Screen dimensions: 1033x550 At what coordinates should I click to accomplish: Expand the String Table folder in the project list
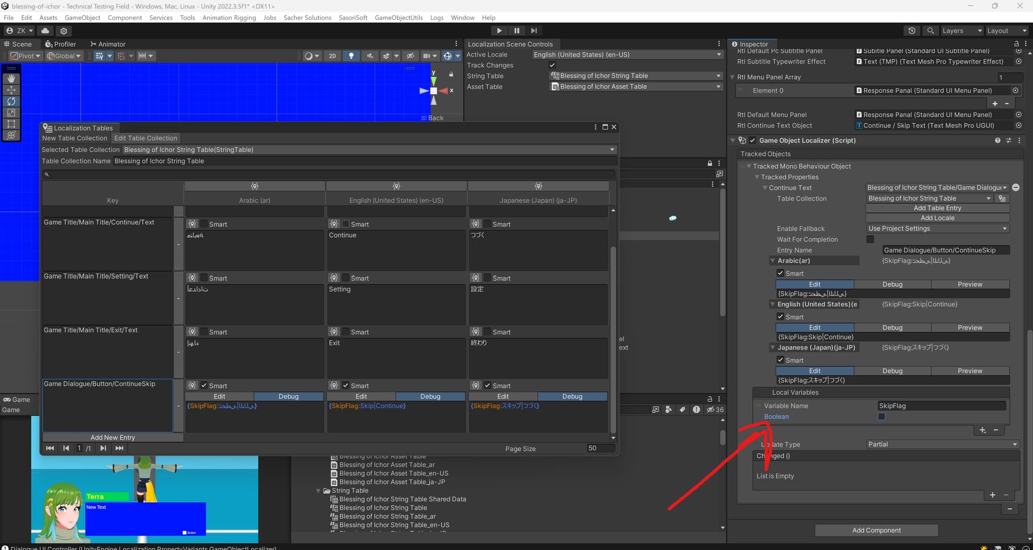319,490
